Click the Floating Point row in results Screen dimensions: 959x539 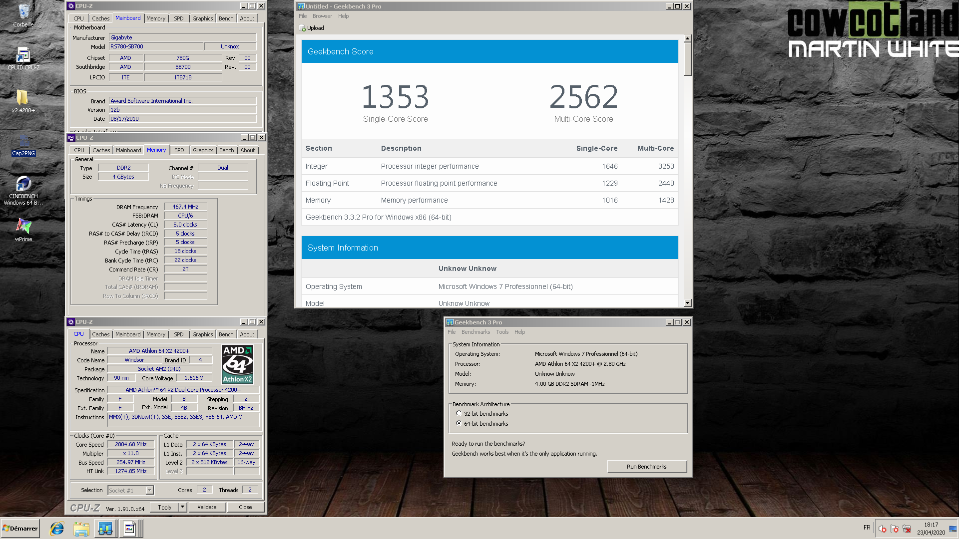coord(489,183)
